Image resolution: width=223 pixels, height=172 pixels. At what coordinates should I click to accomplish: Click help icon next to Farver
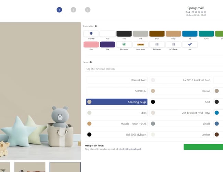pyautogui.click(x=91, y=62)
